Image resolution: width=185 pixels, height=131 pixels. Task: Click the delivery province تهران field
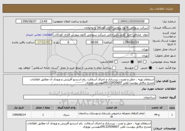pos(131,49)
